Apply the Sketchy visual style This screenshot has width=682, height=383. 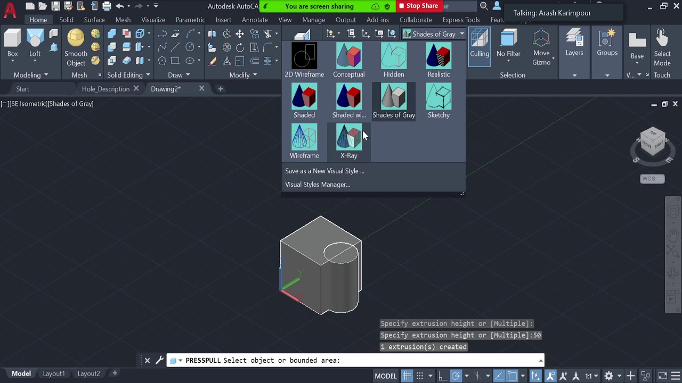pyautogui.click(x=439, y=101)
